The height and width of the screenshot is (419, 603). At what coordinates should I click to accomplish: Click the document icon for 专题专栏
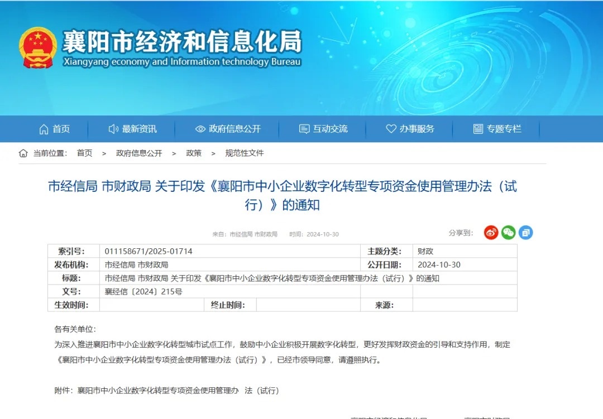coord(478,129)
